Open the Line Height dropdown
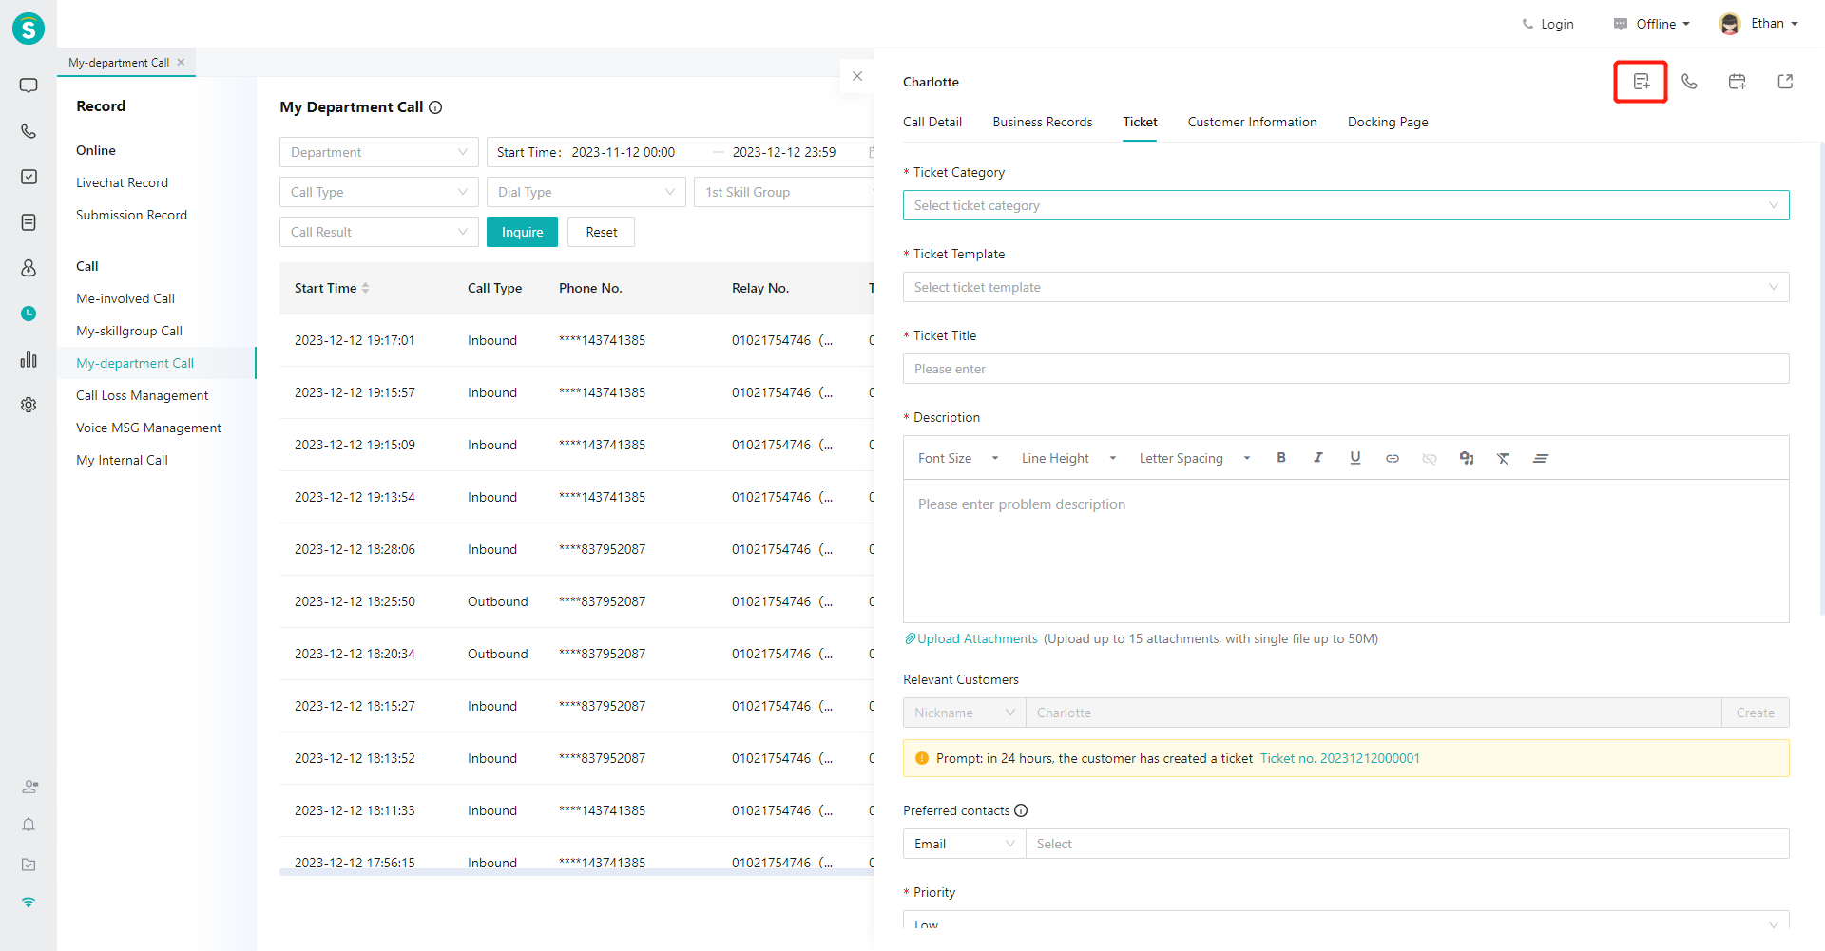This screenshot has height=951, width=1825. click(x=1069, y=458)
